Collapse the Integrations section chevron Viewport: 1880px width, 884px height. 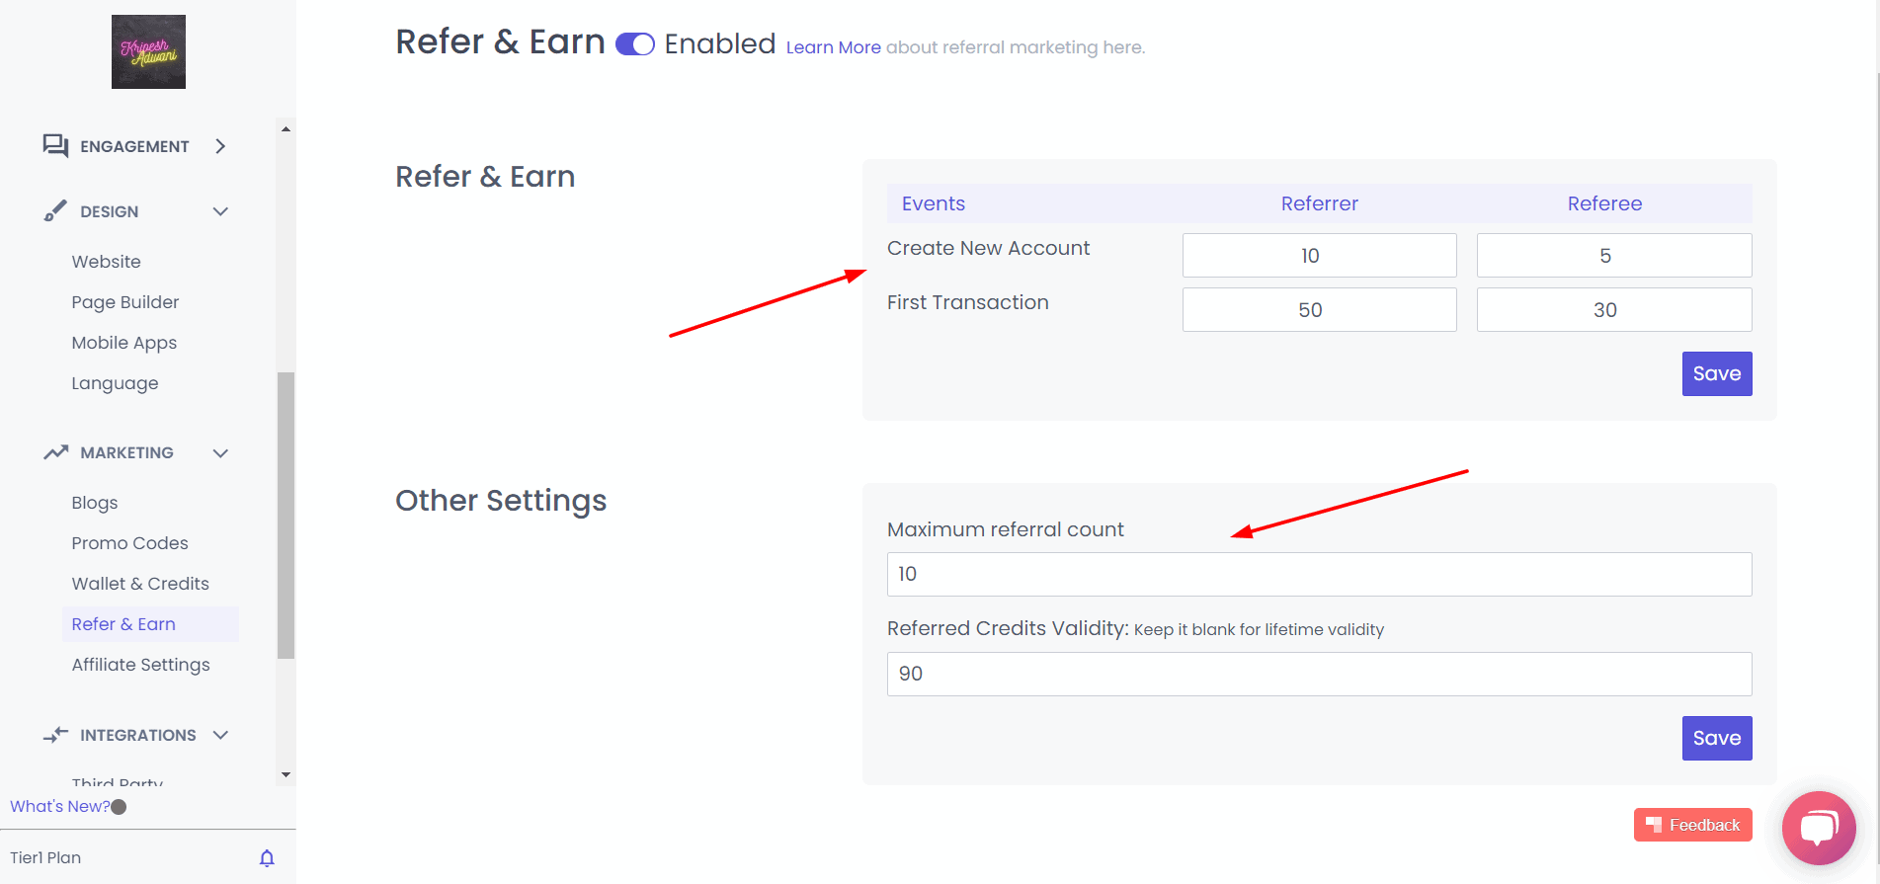coord(220,735)
